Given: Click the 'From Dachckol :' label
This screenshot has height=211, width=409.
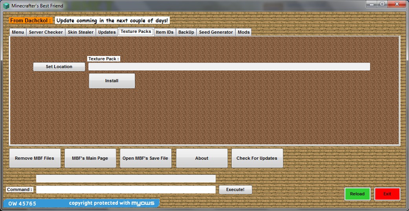Looking at the screenshot, I should point(31,20).
